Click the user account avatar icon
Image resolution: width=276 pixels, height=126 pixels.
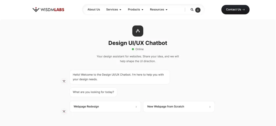[x=198, y=10]
